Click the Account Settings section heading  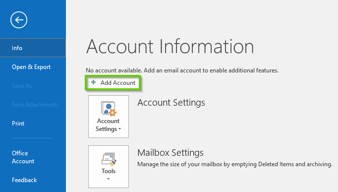pos(171,103)
